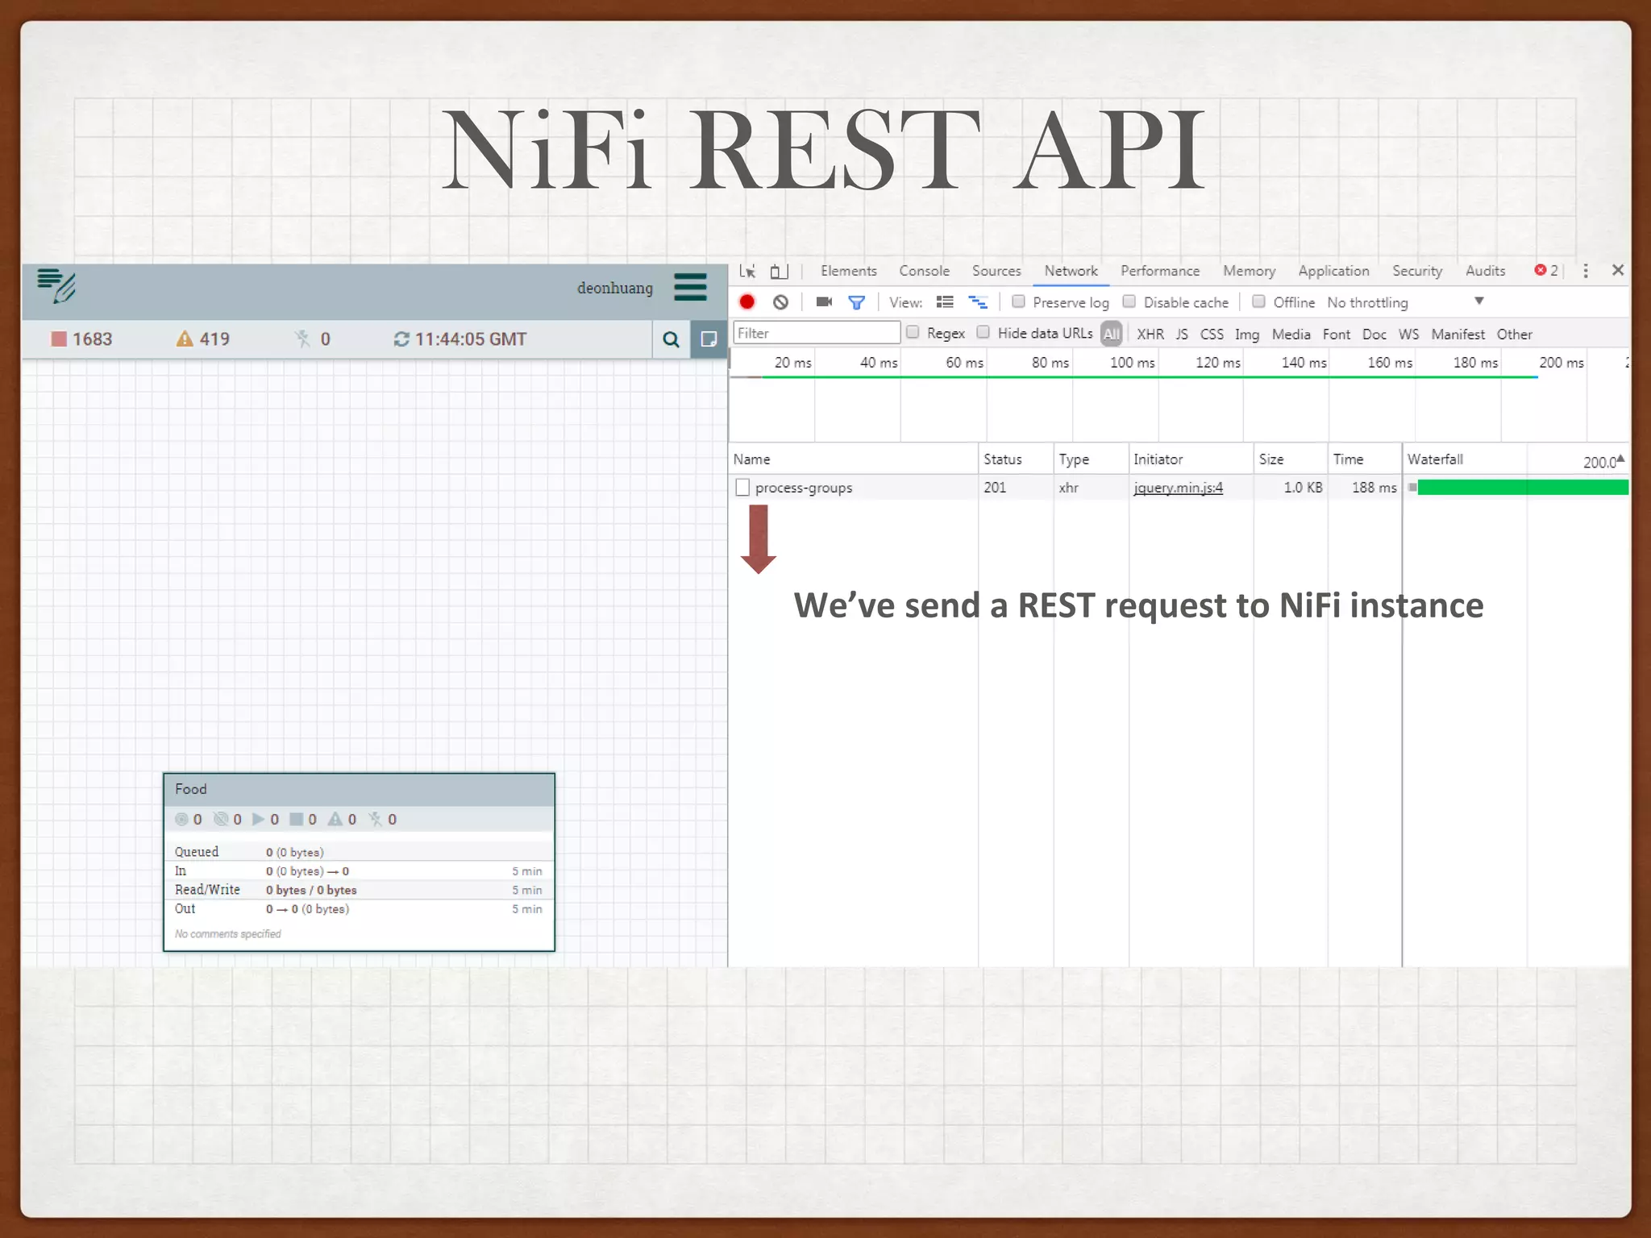Open the Memory tab

click(x=1250, y=271)
